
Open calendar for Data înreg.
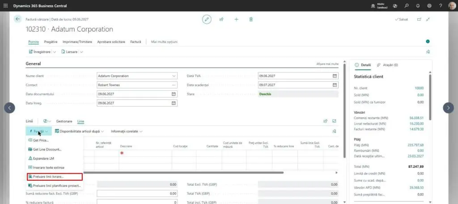[x=174, y=103]
